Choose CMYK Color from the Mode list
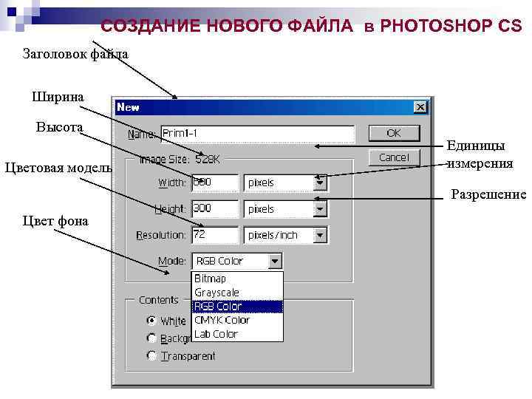This screenshot has width=532, height=399. click(x=237, y=320)
